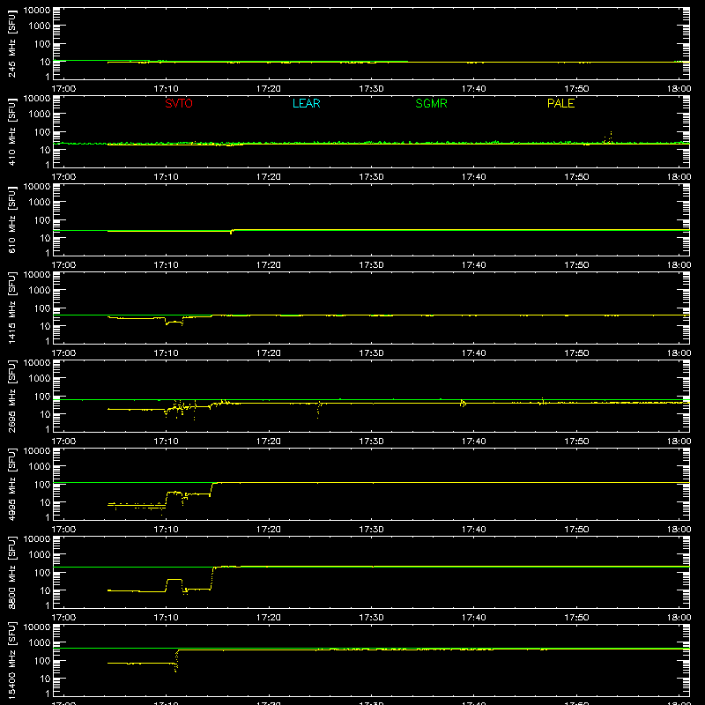The height and width of the screenshot is (705, 705).
Task: Click 17:50 under the 410 MHz panel
Action: pos(576,177)
